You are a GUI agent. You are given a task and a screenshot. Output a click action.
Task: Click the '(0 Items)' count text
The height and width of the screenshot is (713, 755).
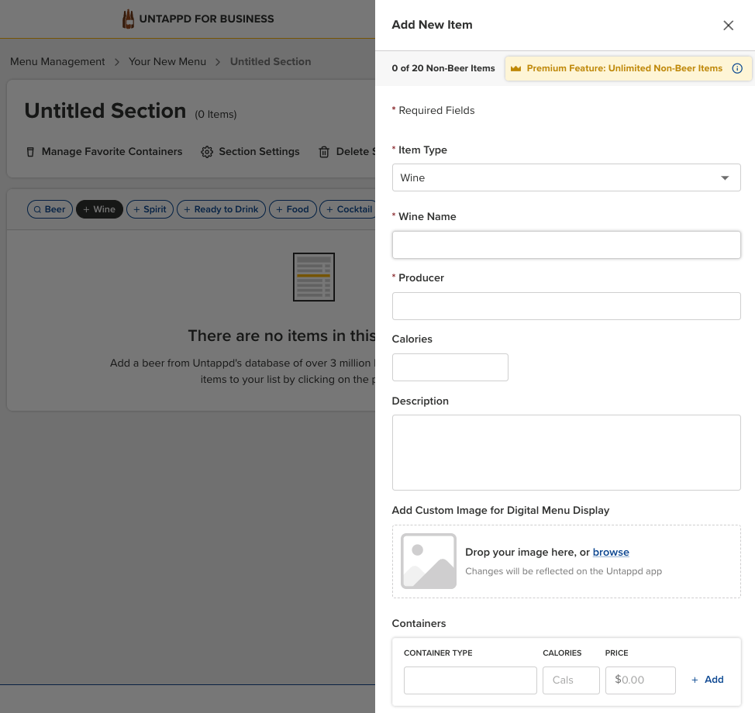[215, 115]
